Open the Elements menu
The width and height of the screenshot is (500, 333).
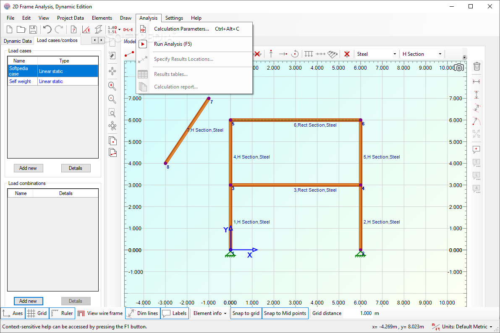pos(102,18)
